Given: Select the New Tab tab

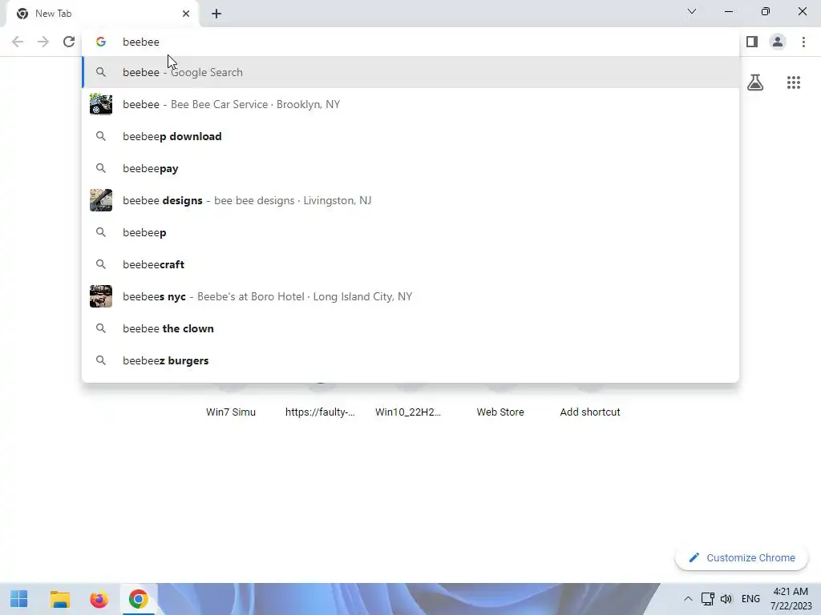Looking at the screenshot, I should point(102,14).
